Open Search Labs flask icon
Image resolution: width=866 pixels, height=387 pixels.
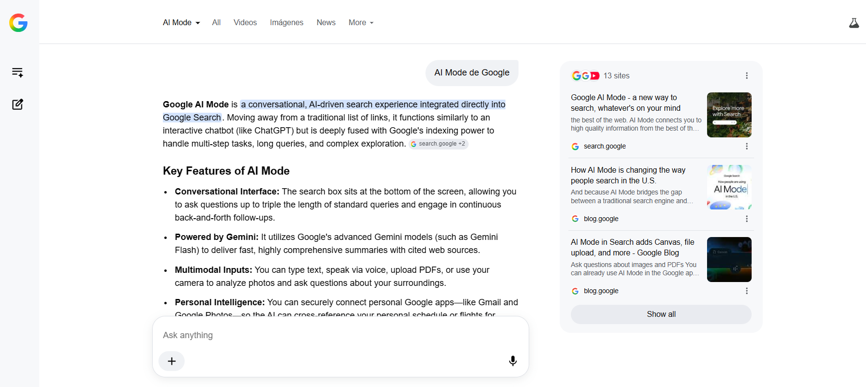point(854,23)
